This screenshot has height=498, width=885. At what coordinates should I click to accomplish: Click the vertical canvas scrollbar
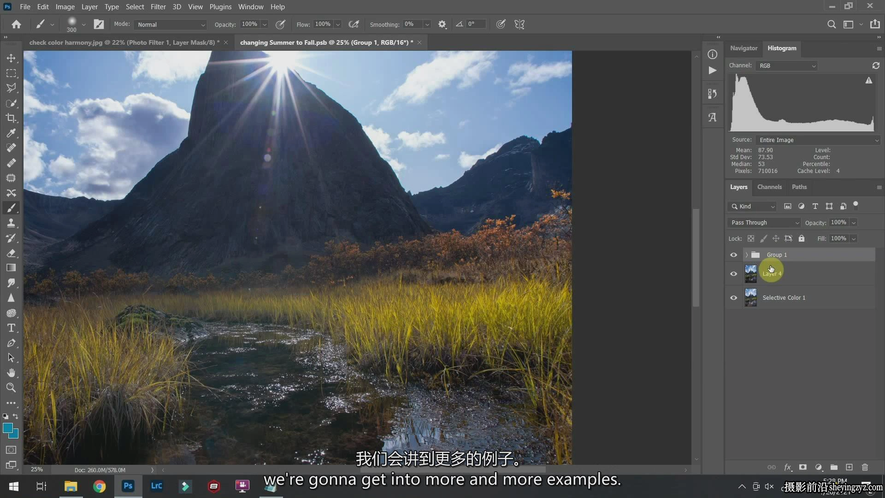coord(696,257)
